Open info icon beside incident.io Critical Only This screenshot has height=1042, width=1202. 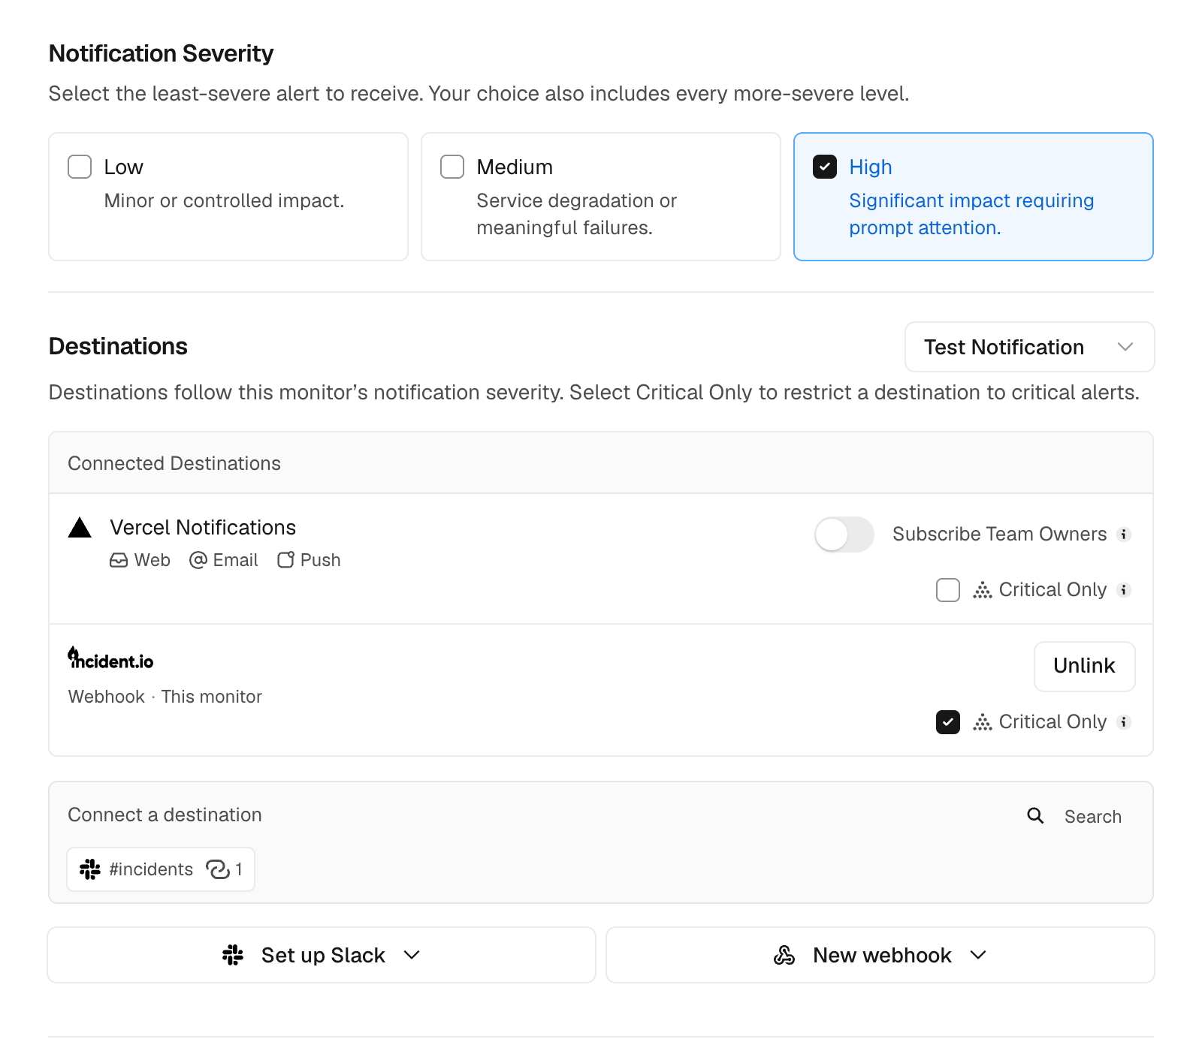click(x=1124, y=722)
